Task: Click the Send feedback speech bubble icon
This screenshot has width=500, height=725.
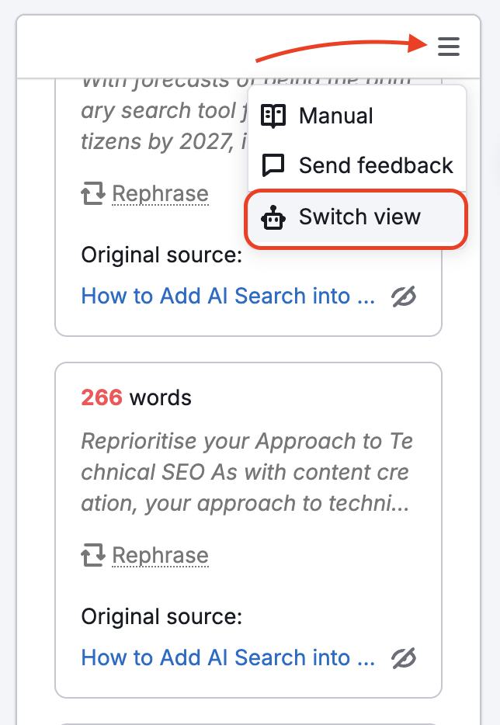Action: (x=273, y=165)
